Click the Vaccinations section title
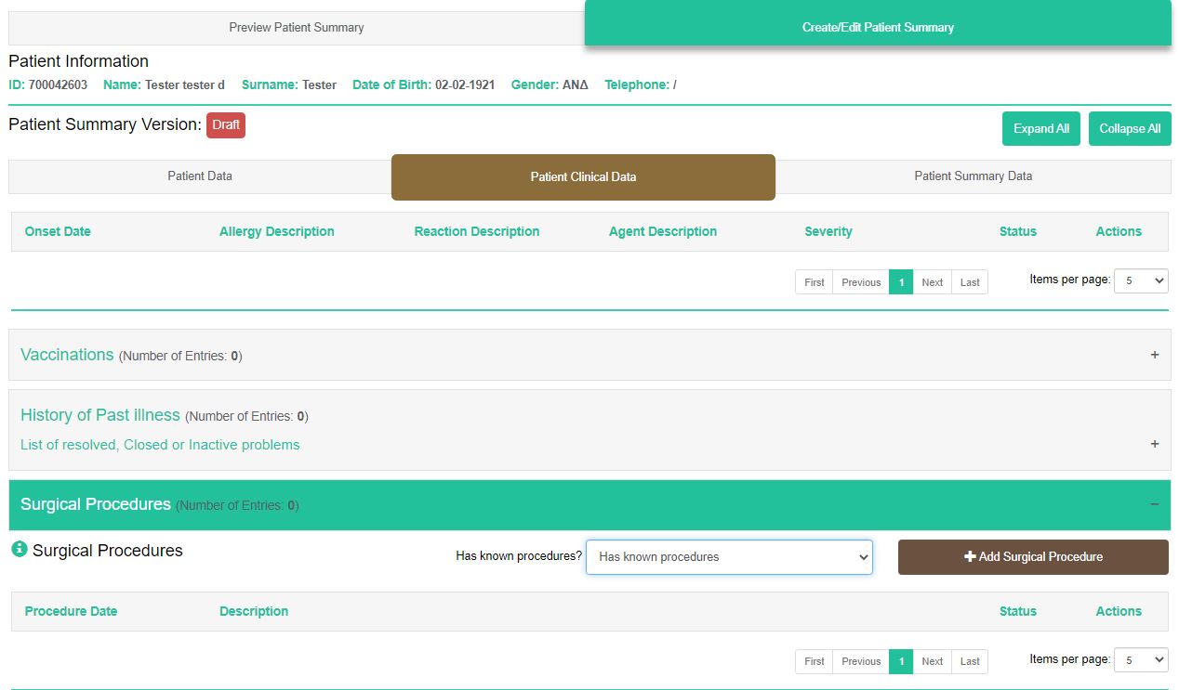 point(67,355)
